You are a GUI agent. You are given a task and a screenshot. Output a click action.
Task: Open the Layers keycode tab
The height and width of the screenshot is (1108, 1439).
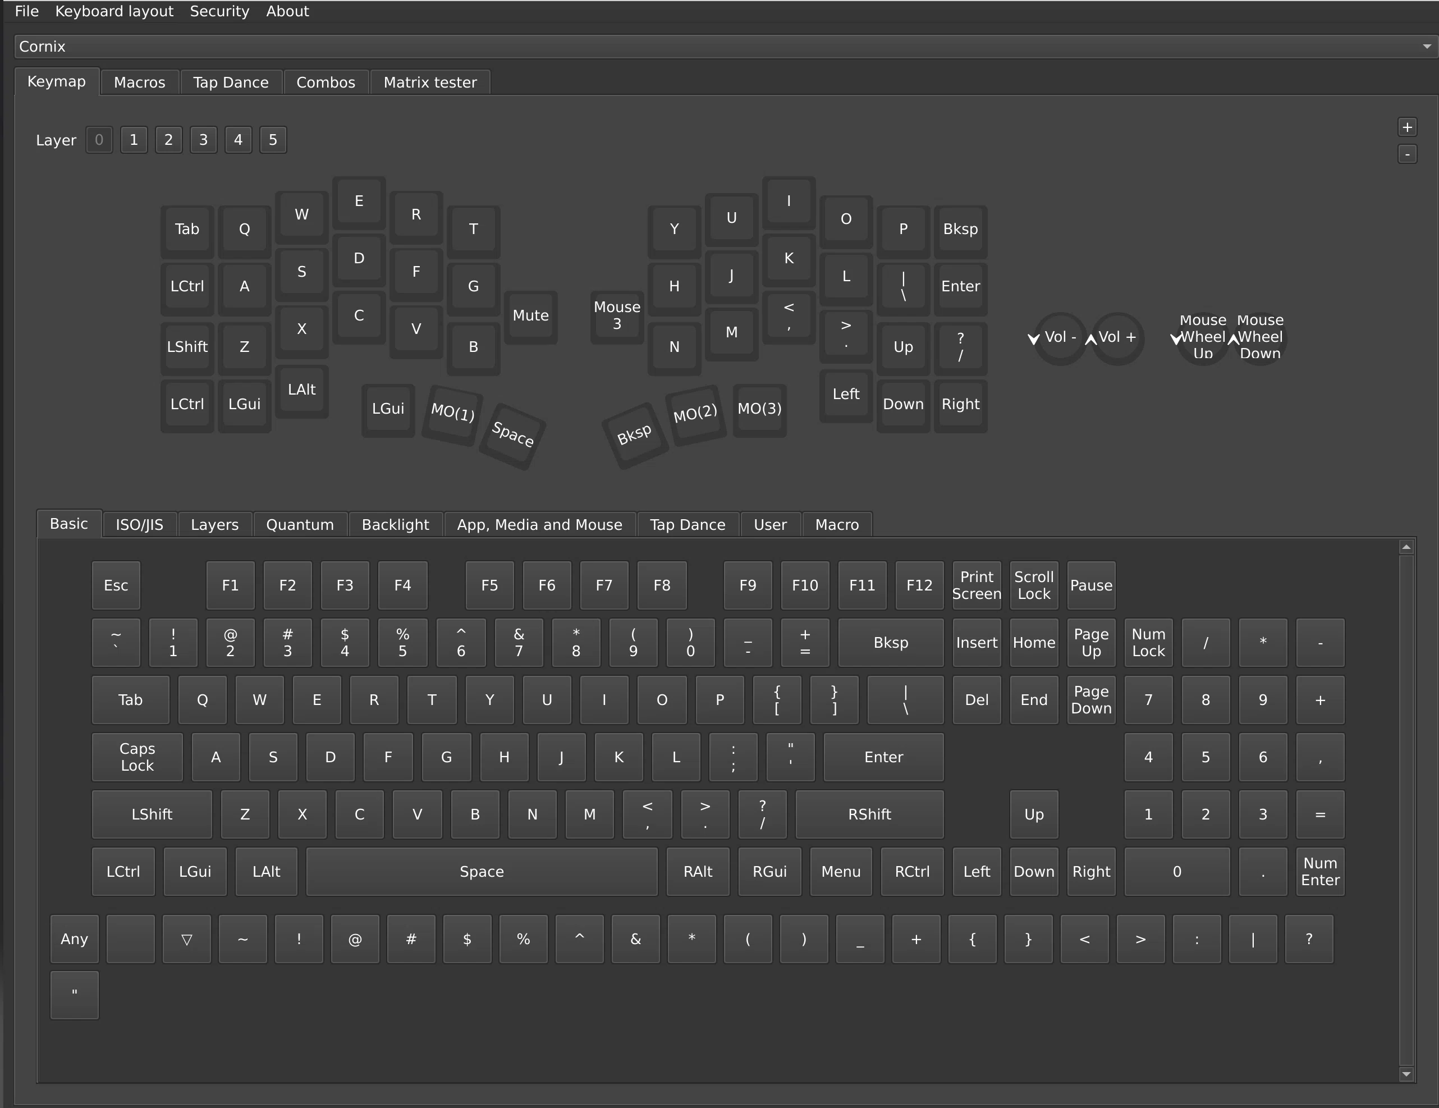[215, 525]
